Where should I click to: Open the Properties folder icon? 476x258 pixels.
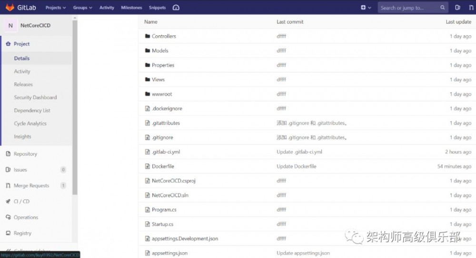coord(148,65)
